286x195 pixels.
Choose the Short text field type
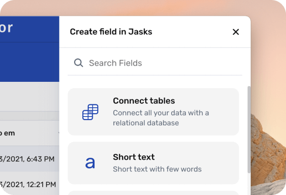153,163
